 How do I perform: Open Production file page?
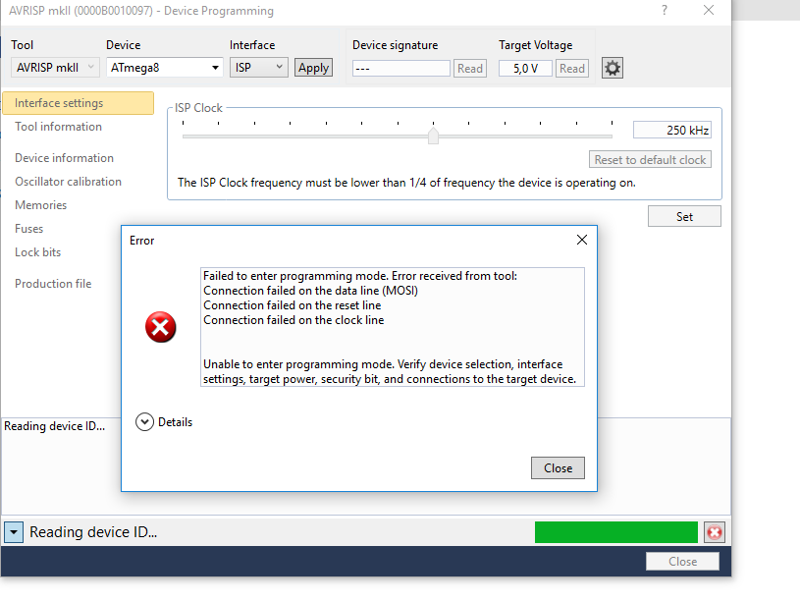click(x=53, y=284)
